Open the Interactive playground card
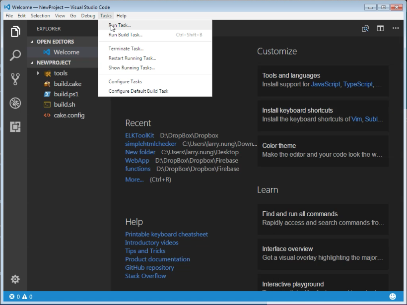The width and height of the screenshot is (407, 305). 323,283
